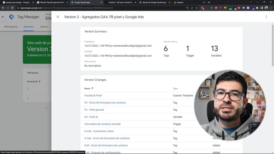Open the tab search dropdown arrow
Screen dimensions: 274x154
(x=251, y=2)
